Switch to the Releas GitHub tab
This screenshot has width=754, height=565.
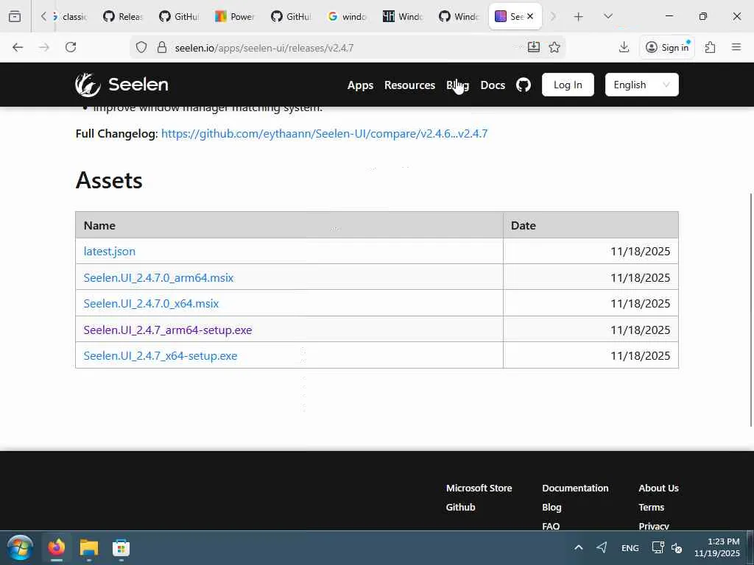[x=123, y=16]
